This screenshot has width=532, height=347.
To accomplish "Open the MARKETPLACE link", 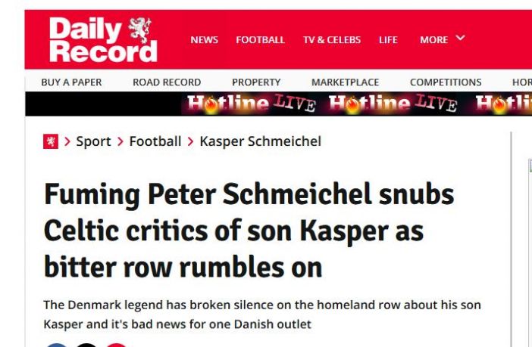I will pos(345,82).
